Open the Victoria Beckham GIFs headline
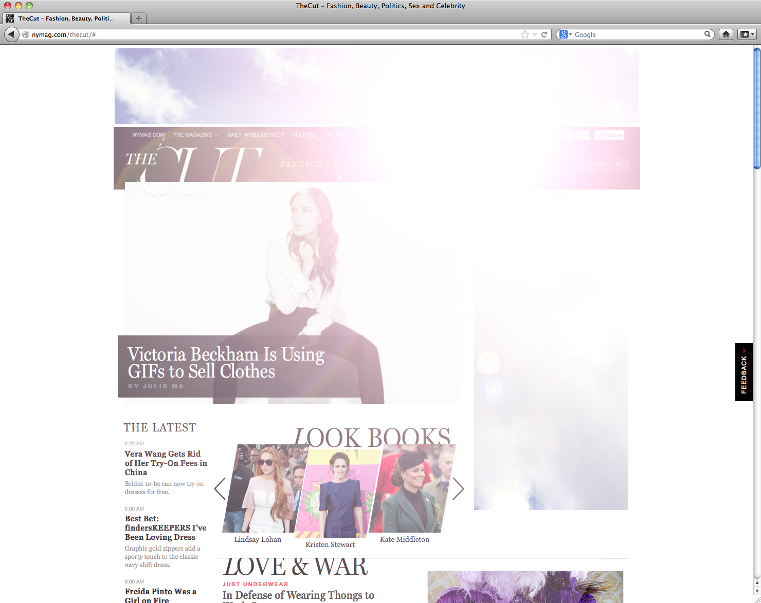 click(x=226, y=363)
